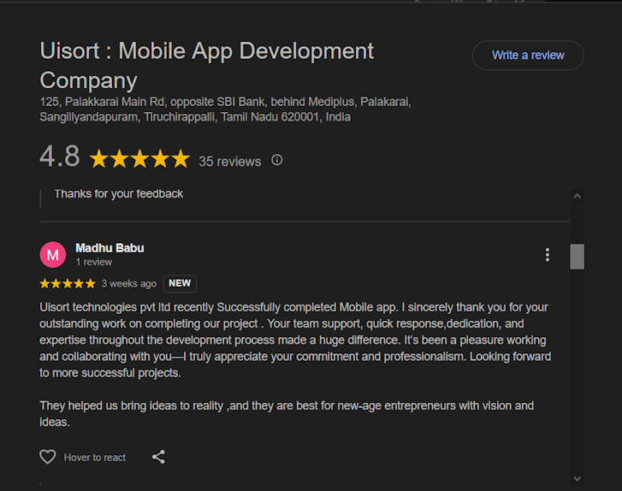
Task: Click the '1 review' text under Madhu Babu
Action: click(x=93, y=263)
